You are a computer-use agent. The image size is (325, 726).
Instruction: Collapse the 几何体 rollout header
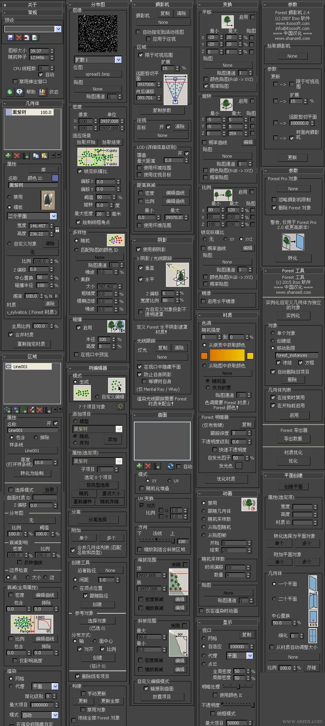(32, 103)
